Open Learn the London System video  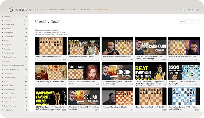pyautogui.click(x=117, y=74)
